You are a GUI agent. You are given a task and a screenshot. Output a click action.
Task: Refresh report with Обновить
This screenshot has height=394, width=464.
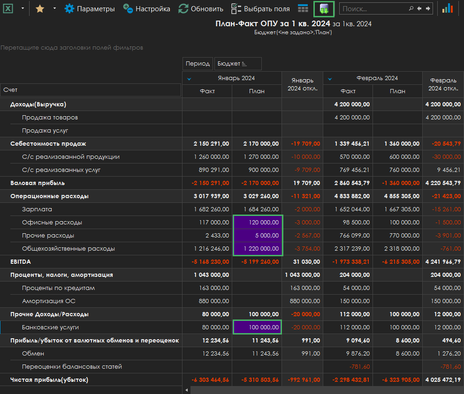(201, 8)
